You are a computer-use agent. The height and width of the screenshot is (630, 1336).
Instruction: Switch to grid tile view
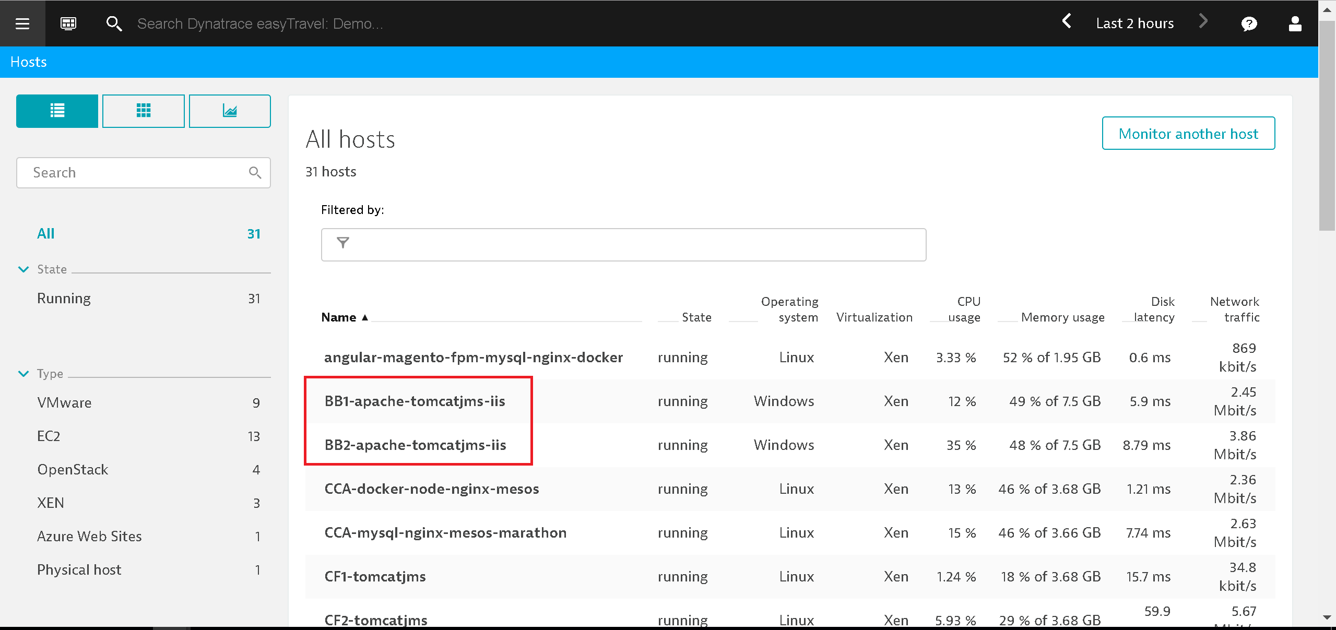(144, 111)
